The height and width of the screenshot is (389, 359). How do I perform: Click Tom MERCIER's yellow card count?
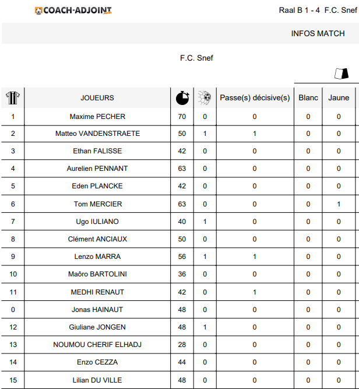[339, 204]
